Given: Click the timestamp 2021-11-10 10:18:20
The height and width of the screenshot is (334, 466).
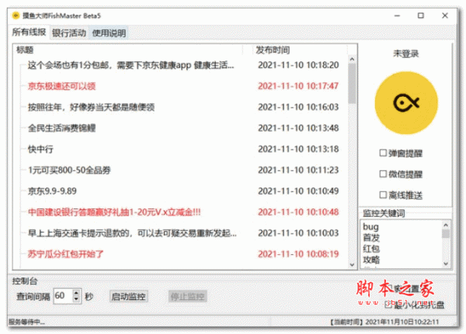Looking at the screenshot, I should 298,65.
